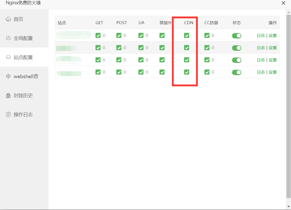Screen dimensions: 291x210
Task: Toggle CDN checkbox in first site row
Action: [x=187, y=35]
